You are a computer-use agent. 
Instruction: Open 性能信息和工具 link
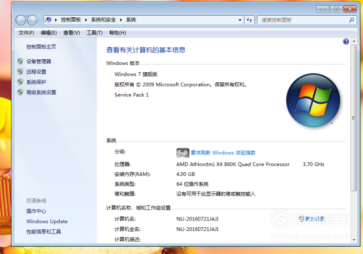[x=44, y=231]
